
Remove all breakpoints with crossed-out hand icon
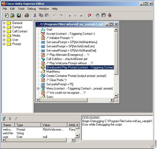click(x=110, y=15)
